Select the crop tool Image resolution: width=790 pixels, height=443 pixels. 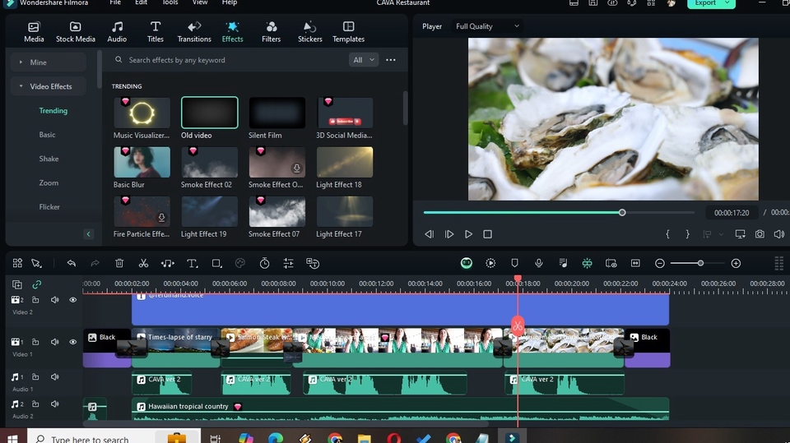point(216,263)
